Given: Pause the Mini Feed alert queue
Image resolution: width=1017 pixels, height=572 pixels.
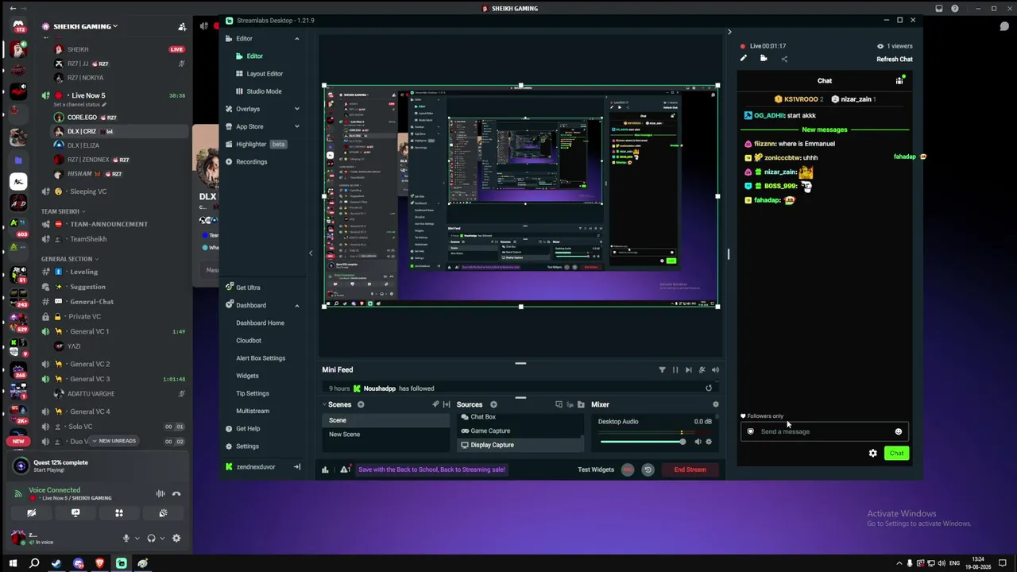Looking at the screenshot, I should [675, 369].
